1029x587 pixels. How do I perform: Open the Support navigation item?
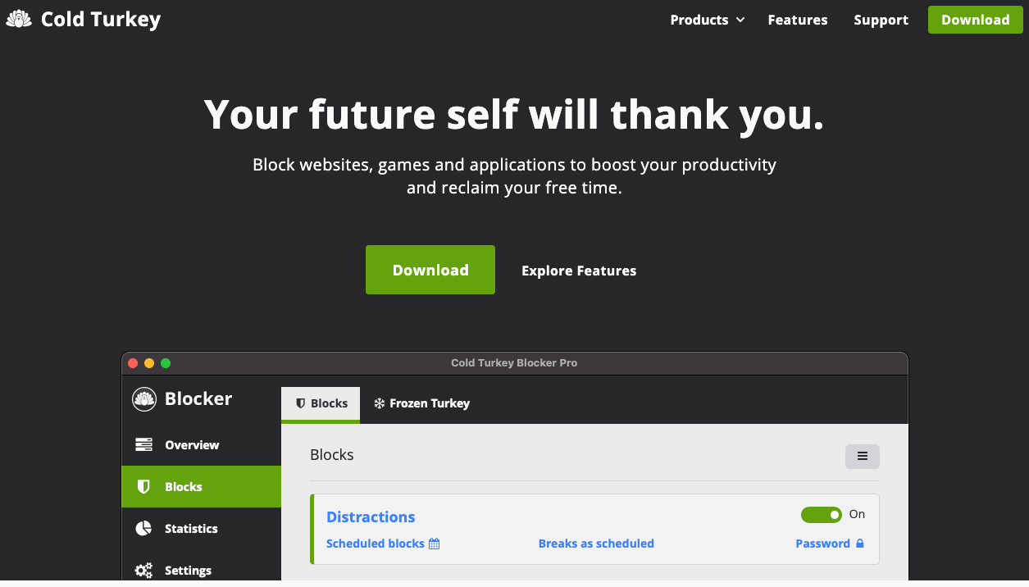point(881,20)
